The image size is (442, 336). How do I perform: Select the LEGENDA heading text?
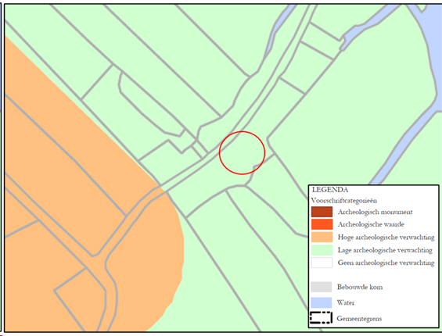[x=330, y=190]
